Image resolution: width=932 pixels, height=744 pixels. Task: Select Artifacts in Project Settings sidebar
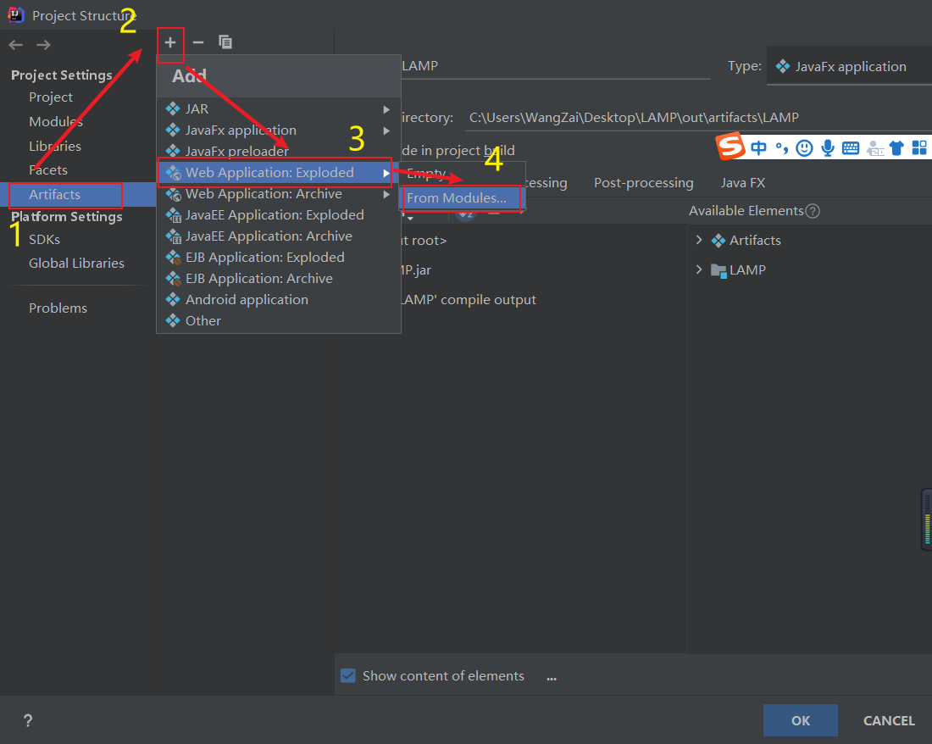54,196
